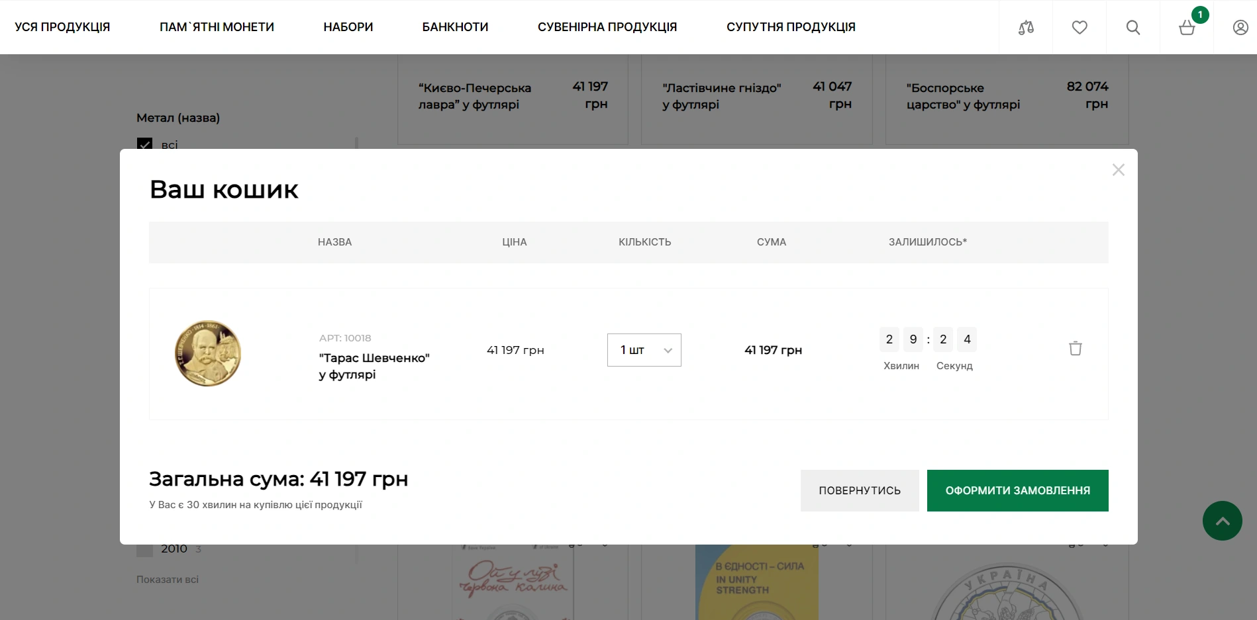This screenshot has height=620, width=1257.
Task: Open '"Тарас Шевченко" у футлярі' product name
Action: coord(374,366)
